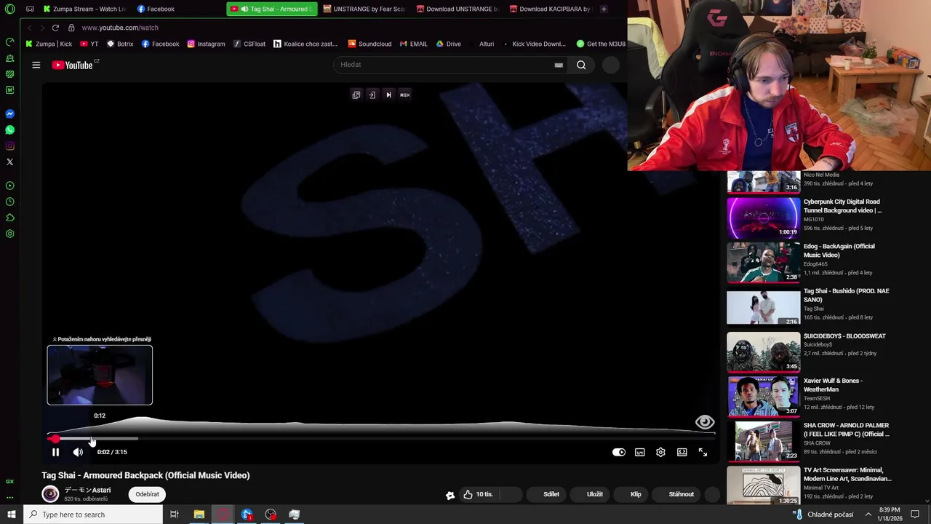The height and width of the screenshot is (524, 931).
Task: Open X (Twitter) in the Opera sidebar
Action: pyautogui.click(x=9, y=162)
